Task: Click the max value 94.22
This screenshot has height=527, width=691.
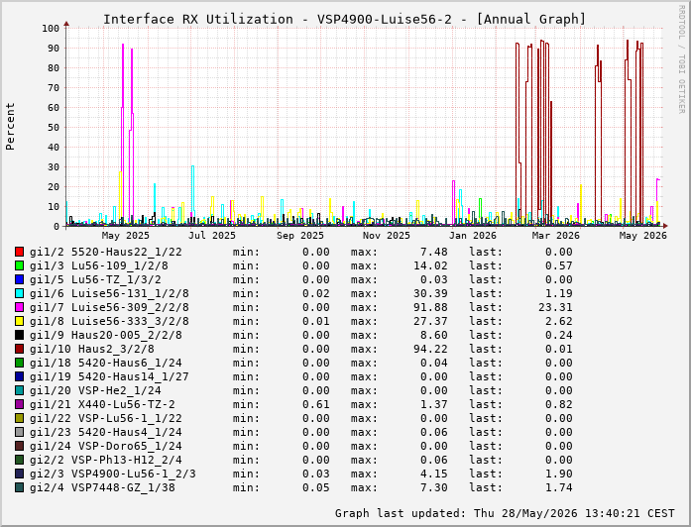Action: tap(430, 349)
